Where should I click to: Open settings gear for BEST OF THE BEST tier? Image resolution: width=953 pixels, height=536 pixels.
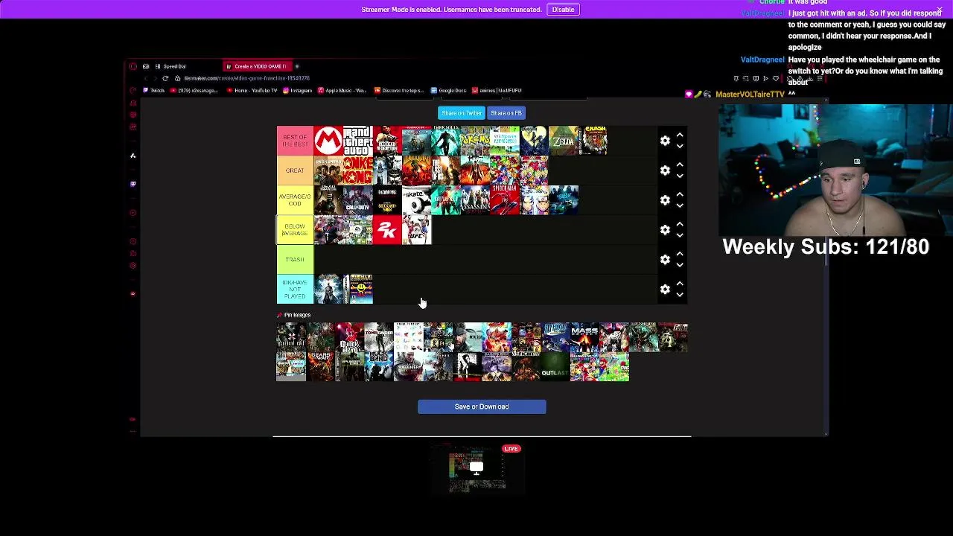(x=665, y=141)
